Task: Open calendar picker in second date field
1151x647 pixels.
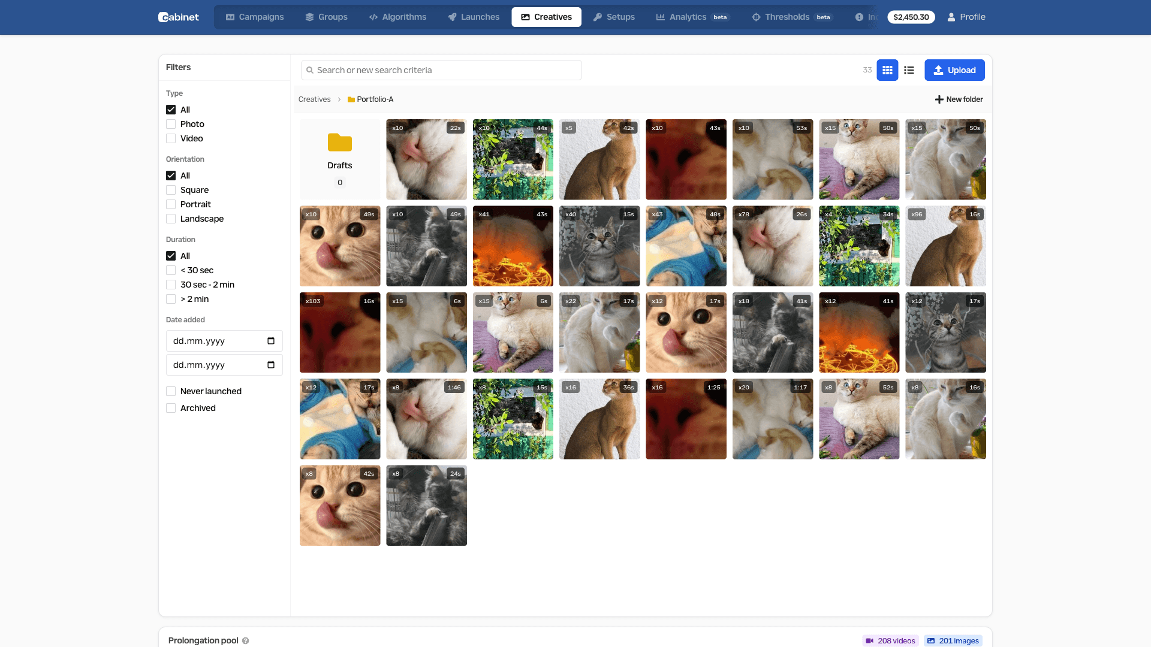Action: [271, 365]
